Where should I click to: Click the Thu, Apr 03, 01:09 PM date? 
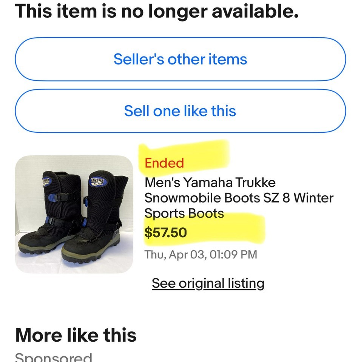coord(201,255)
